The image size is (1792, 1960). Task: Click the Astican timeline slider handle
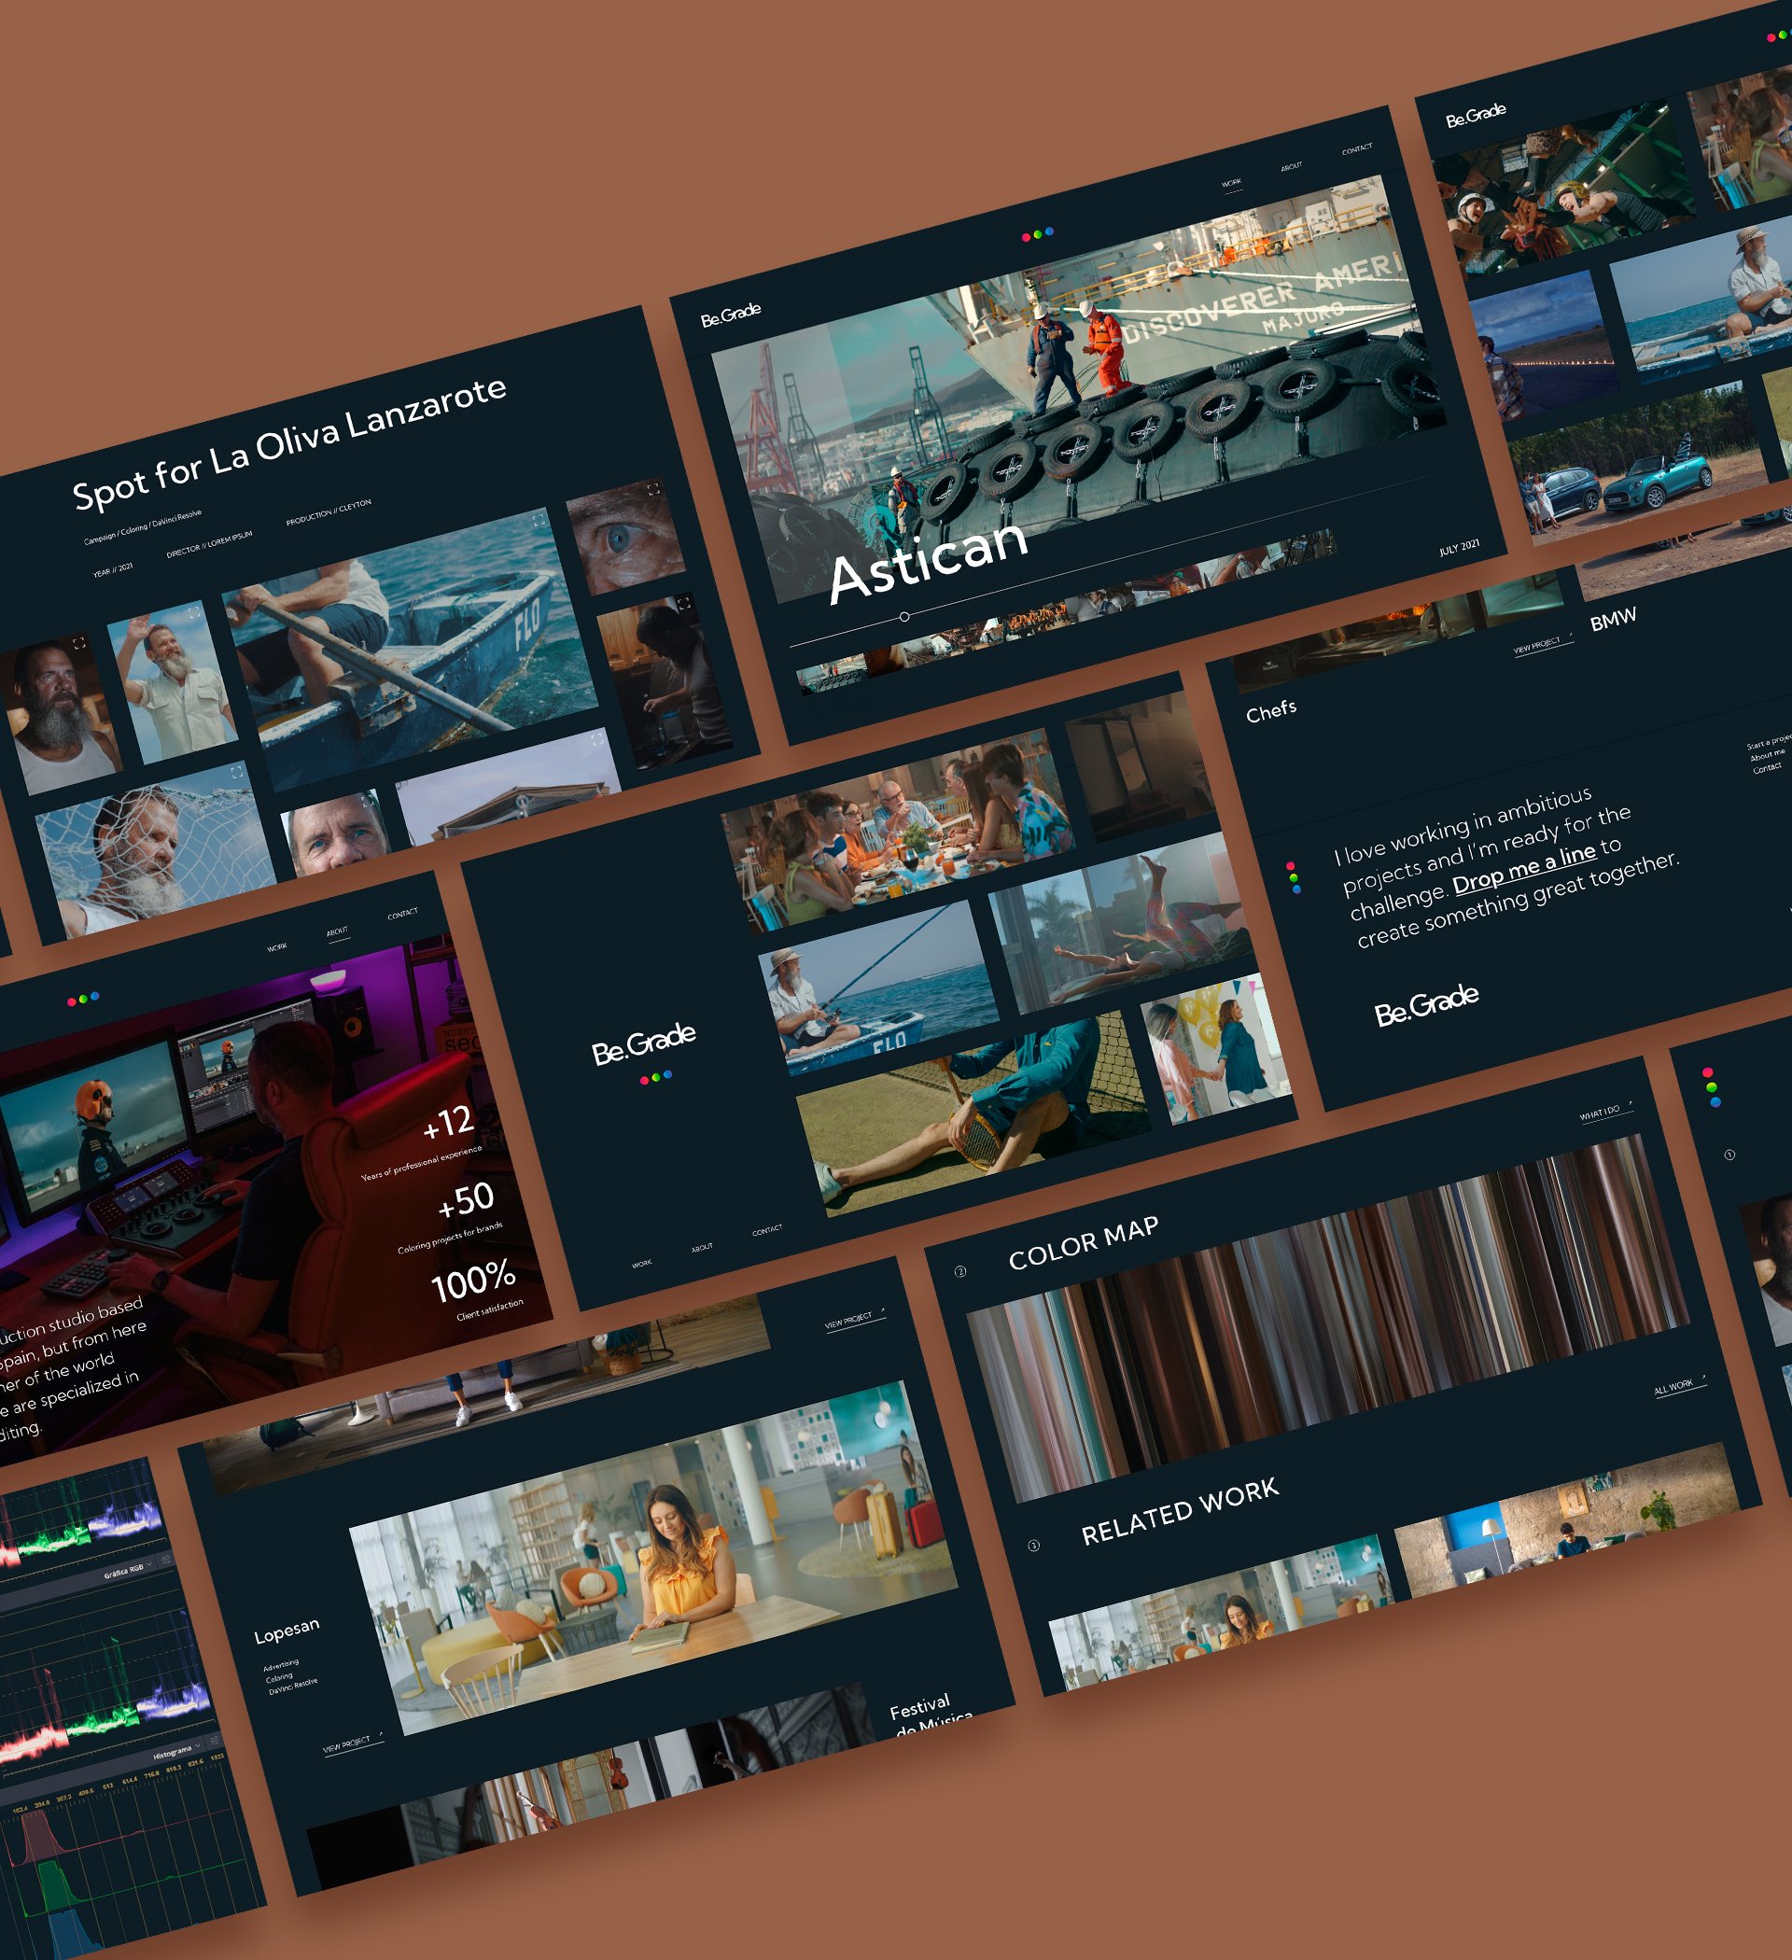(x=904, y=616)
